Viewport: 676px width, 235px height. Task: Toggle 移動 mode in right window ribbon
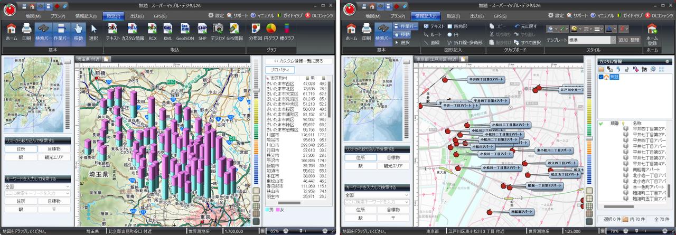click(x=402, y=34)
